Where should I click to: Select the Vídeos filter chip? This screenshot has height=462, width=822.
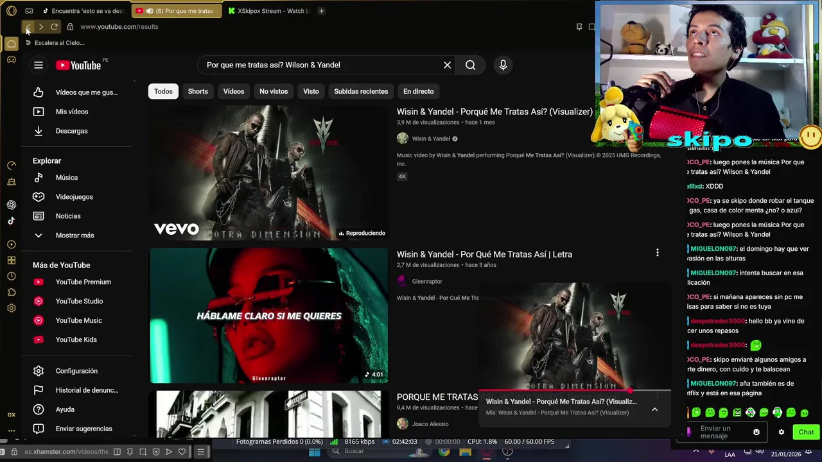pos(234,91)
